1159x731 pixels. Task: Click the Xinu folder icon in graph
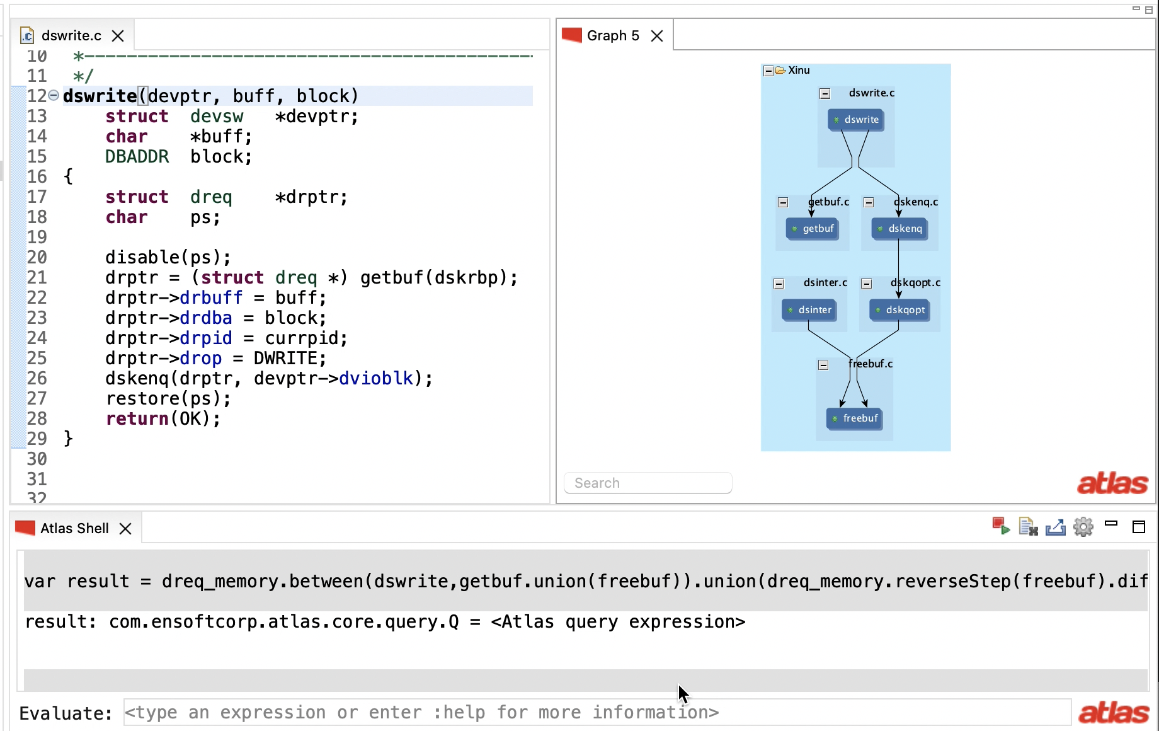780,71
